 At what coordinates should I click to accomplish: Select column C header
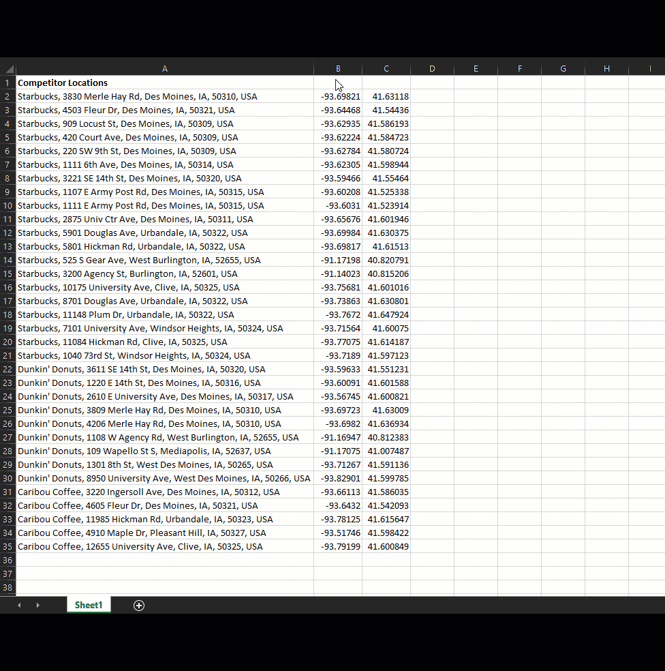pos(386,68)
